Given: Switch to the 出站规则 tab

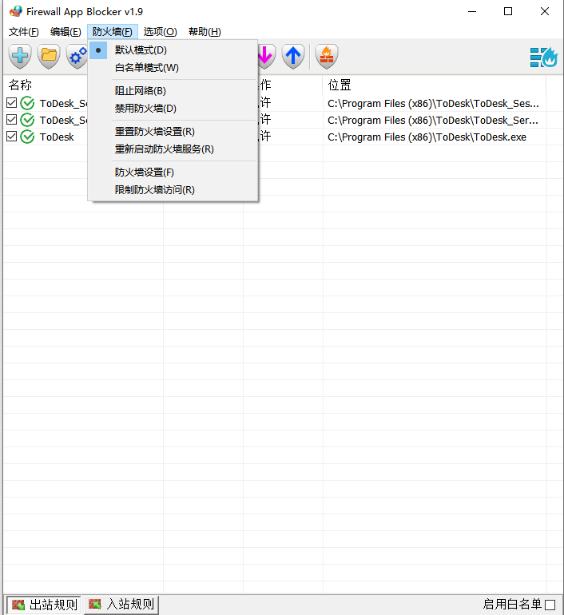Looking at the screenshot, I should pyautogui.click(x=44, y=605).
